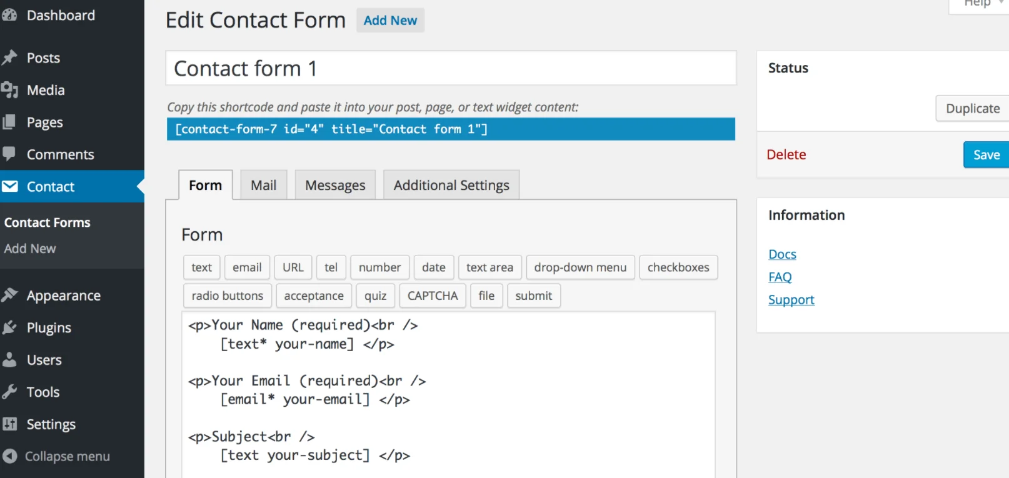
Task: Open the Posts menu label
Action: coord(43,58)
